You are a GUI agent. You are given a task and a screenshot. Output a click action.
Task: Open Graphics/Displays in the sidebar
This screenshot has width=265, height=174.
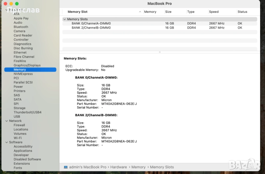click(x=27, y=65)
